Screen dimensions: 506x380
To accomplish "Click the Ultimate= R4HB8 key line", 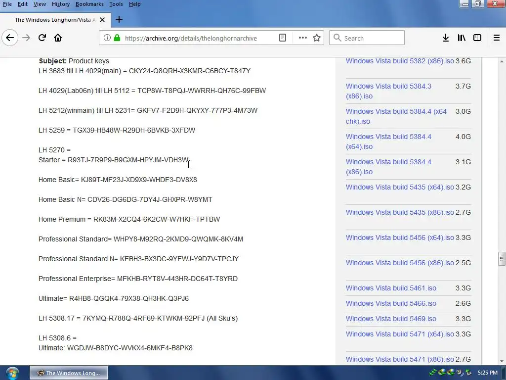I will tap(114, 298).
